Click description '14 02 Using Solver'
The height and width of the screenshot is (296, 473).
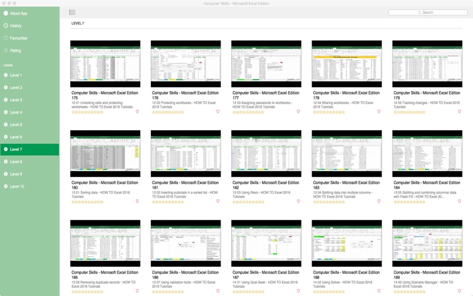[x=342, y=284]
